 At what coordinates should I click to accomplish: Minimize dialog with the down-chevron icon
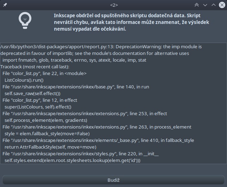tap(205, 5)
